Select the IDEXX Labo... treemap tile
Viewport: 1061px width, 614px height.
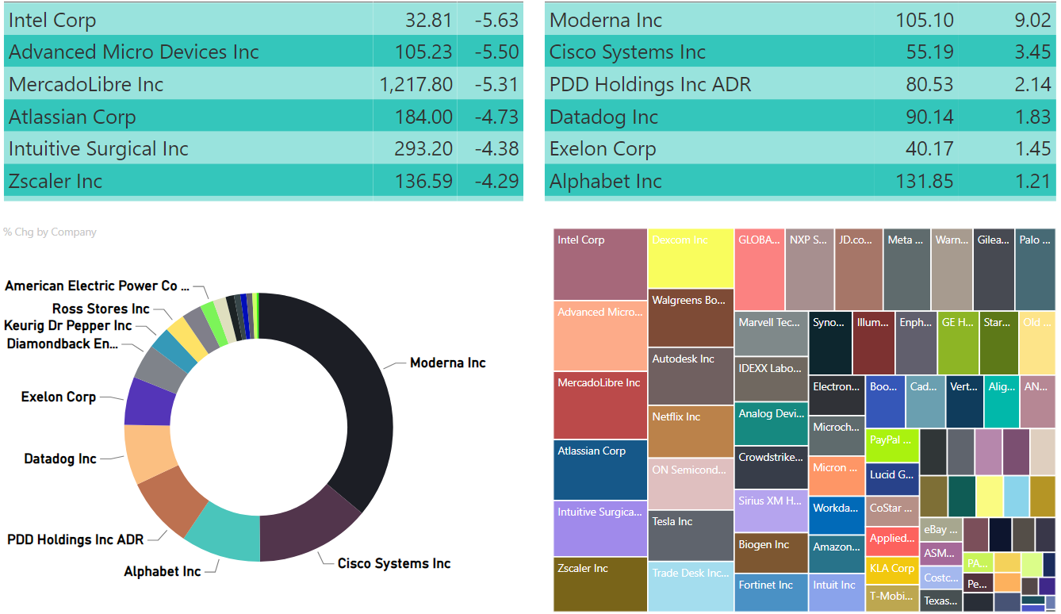click(772, 379)
